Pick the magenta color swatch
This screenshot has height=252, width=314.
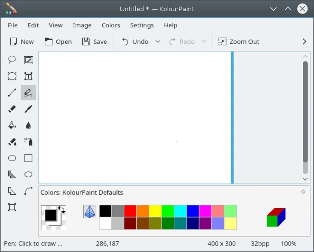coord(205,211)
